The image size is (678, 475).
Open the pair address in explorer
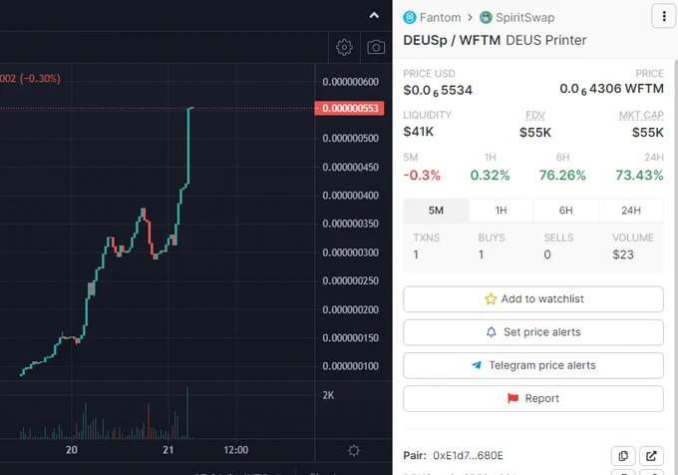pos(651,455)
